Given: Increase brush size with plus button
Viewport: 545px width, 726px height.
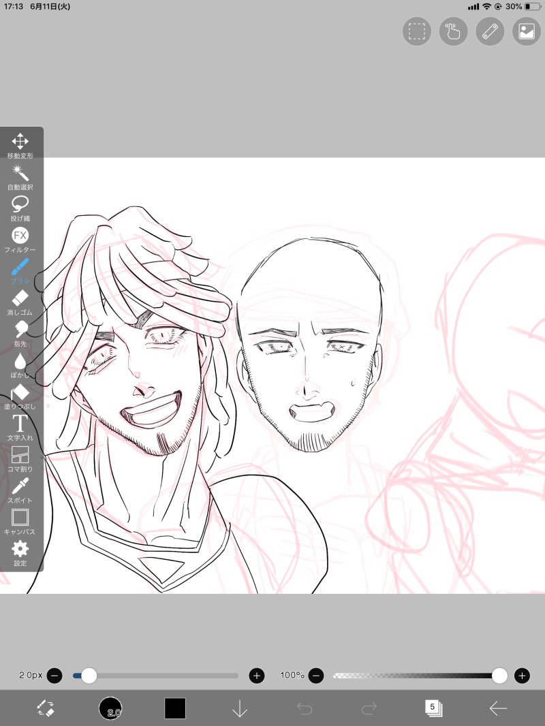Looking at the screenshot, I should click(x=257, y=676).
